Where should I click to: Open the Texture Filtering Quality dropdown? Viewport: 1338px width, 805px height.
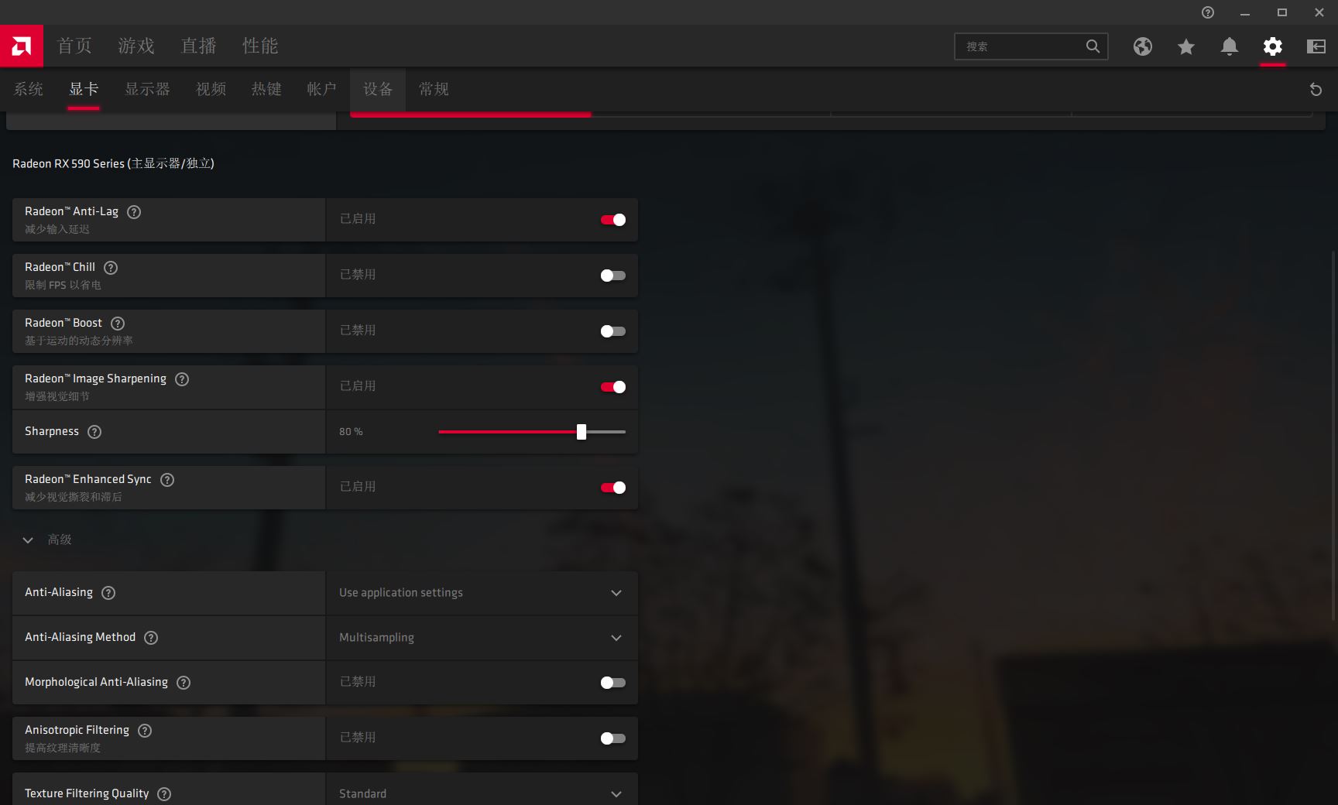[482, 790]
